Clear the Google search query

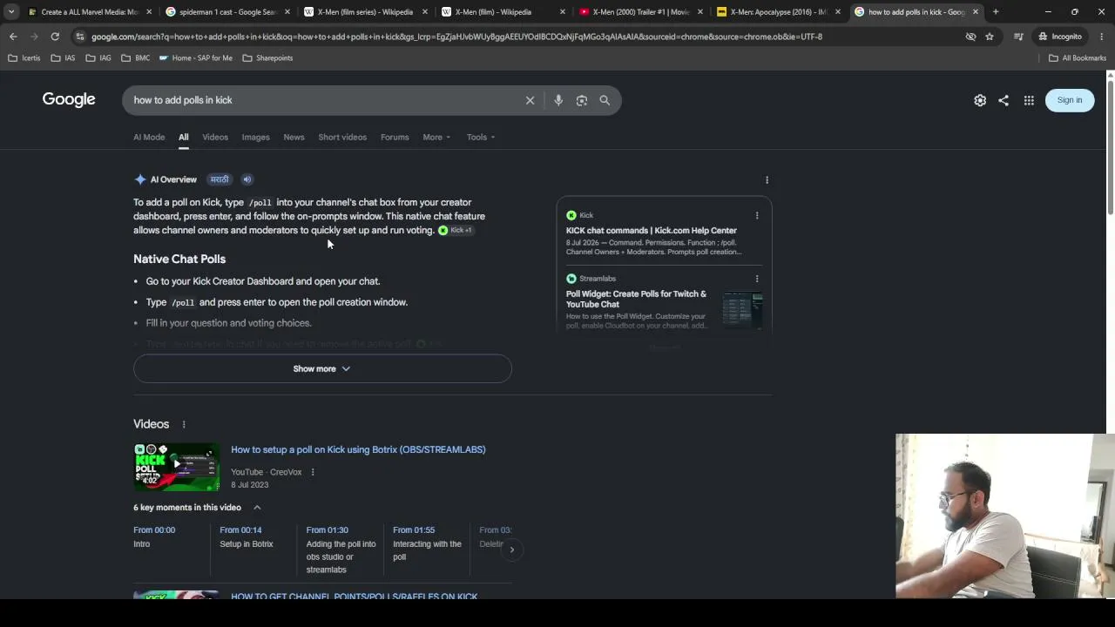click(x=530, y=100)
